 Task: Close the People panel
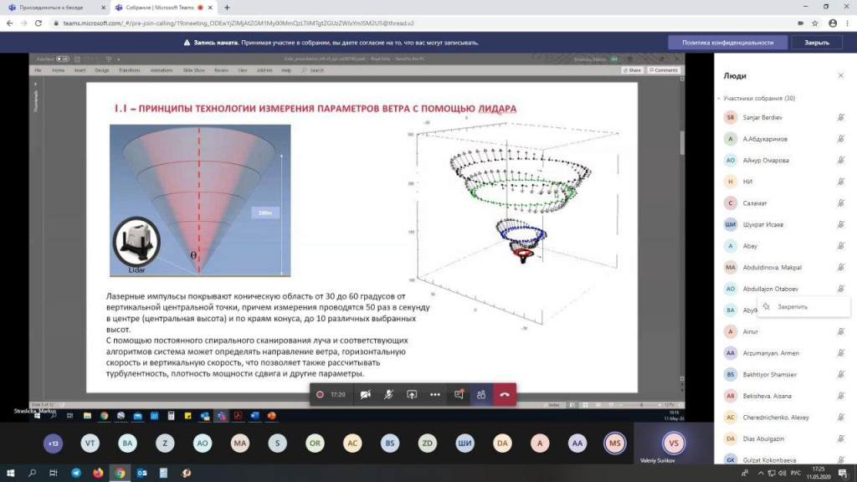click(840, 75)
